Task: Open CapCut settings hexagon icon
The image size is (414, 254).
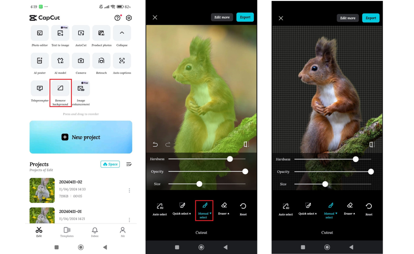Action: click(129, 18)
